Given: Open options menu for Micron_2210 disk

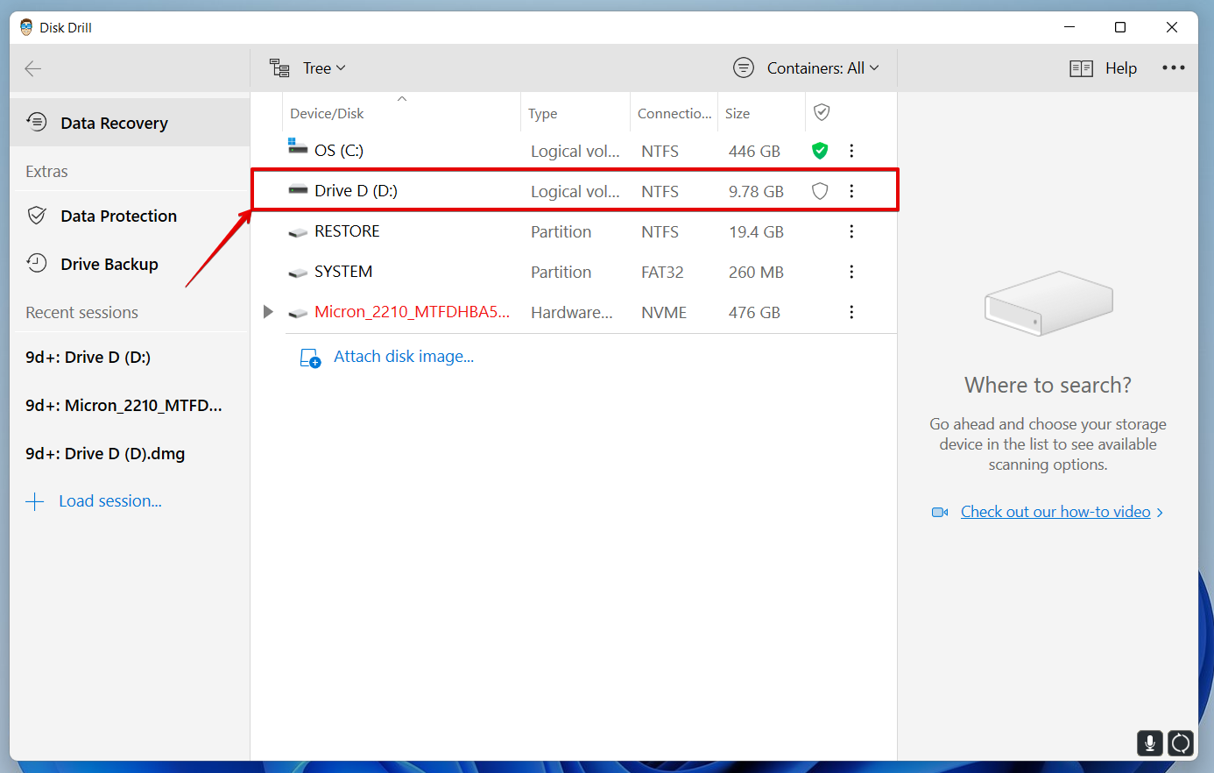Looking at the screenshot, I should click(x=851, y=312).
